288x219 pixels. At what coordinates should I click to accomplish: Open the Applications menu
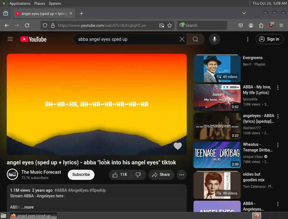coord(20,3)
